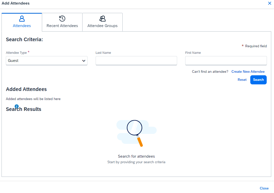Image resolution: width=274 pixels, height=193 pixels.
Task: Close the dialog using the X icon
Action: tap(269, 3)
